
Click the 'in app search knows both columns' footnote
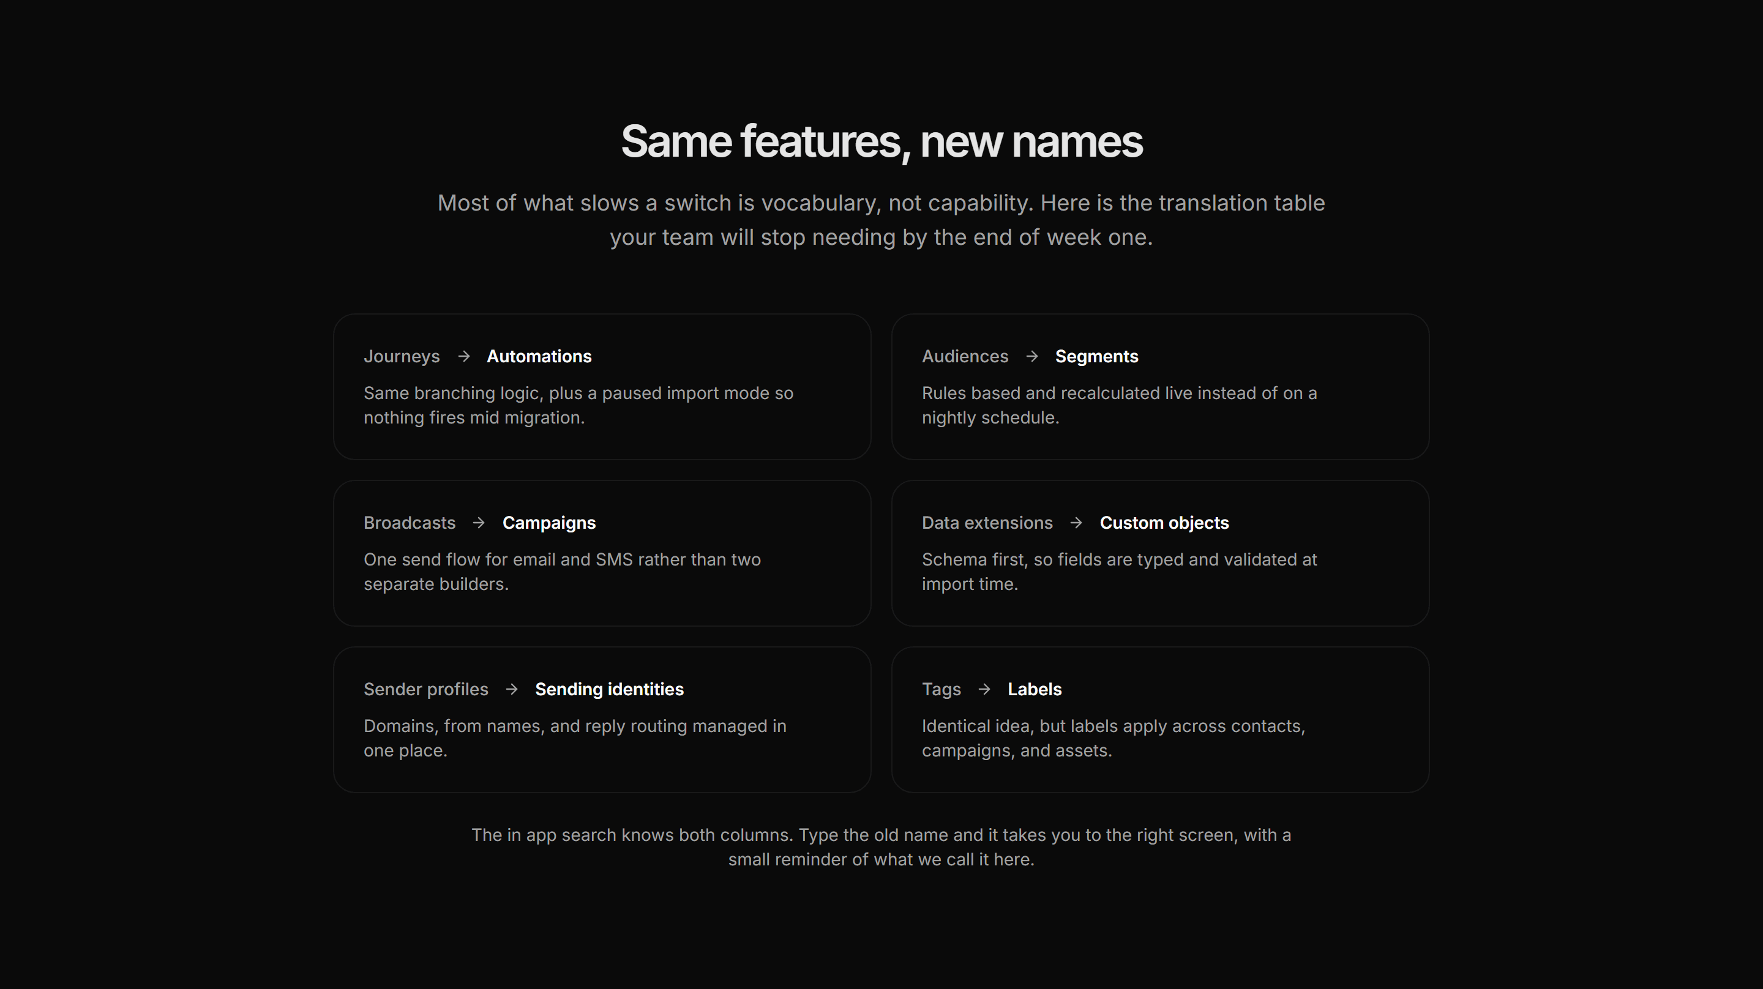point(881,846)
